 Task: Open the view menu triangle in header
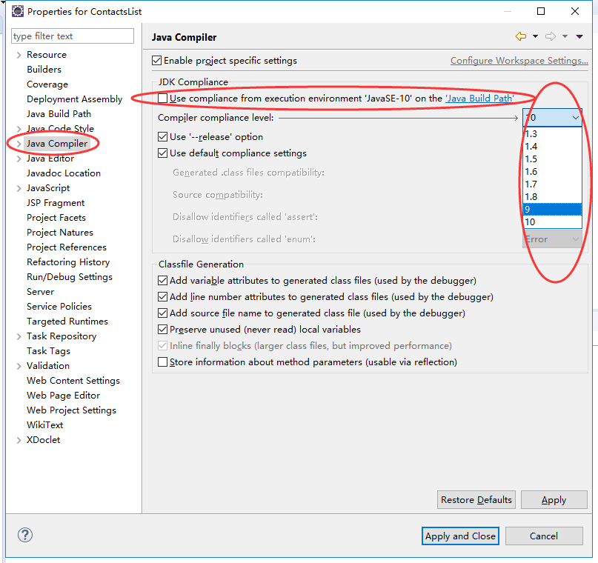(579, 36)
